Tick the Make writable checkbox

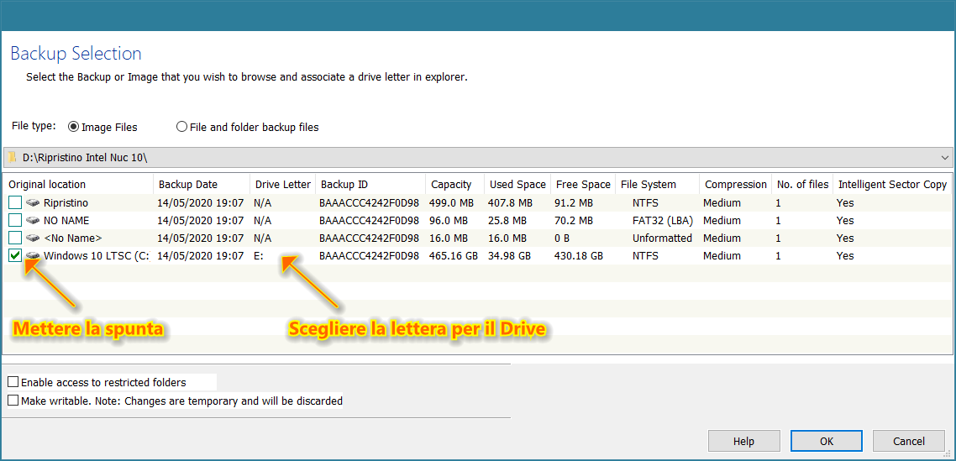13,401
